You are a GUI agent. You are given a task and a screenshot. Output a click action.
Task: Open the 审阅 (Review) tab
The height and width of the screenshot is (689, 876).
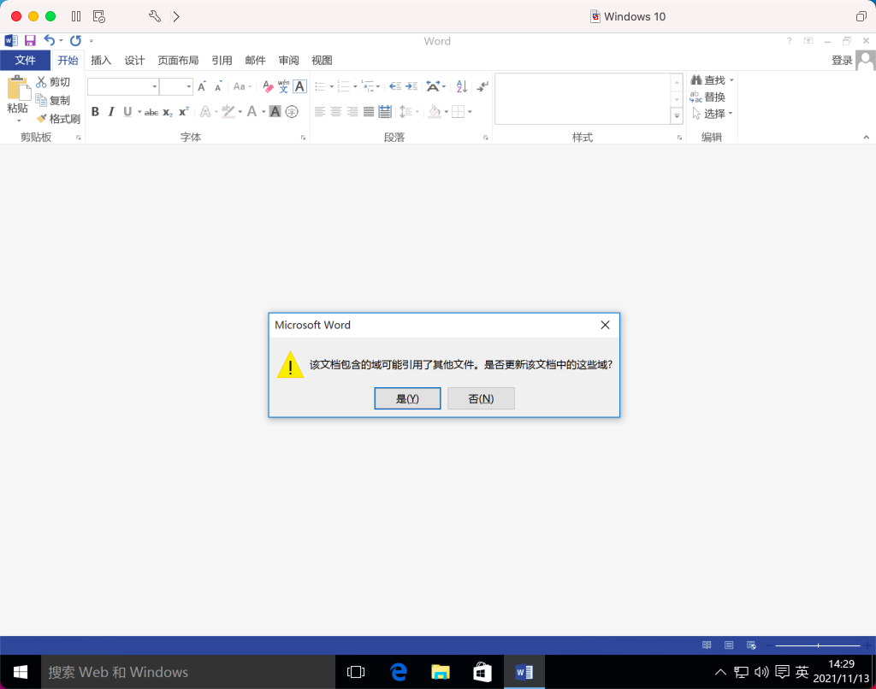tap(289, 61)
